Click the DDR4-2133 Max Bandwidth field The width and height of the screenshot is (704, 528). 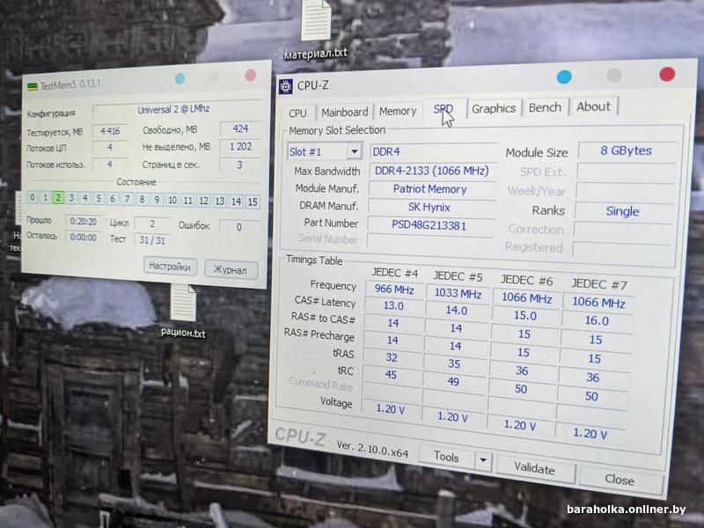coord(432,171)
